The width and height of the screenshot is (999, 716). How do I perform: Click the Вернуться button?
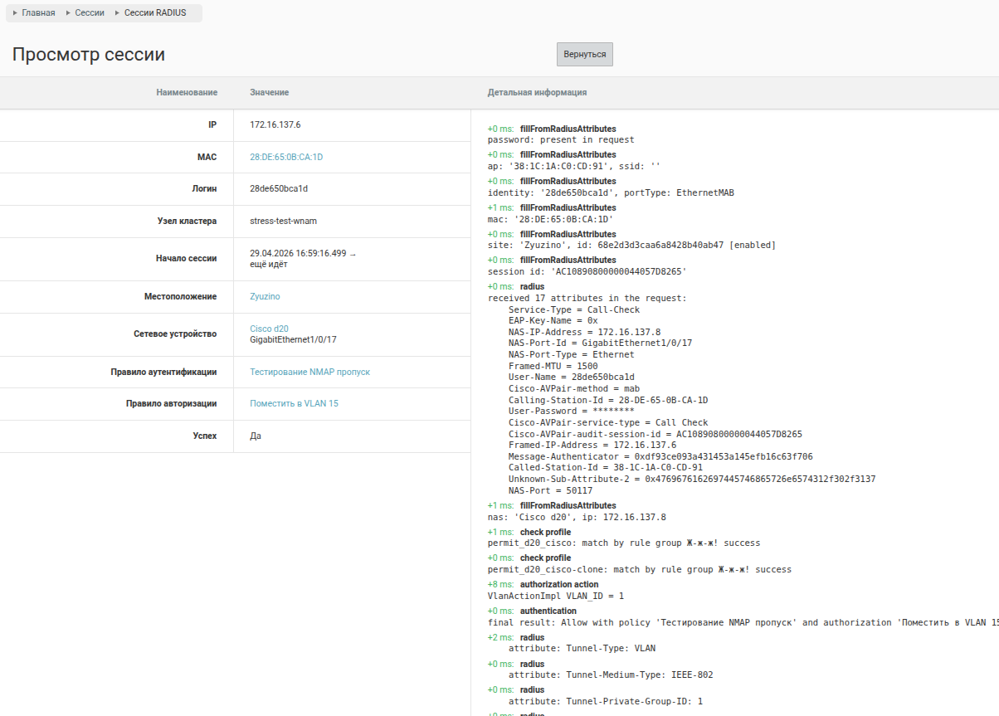[x=585, y=54]
